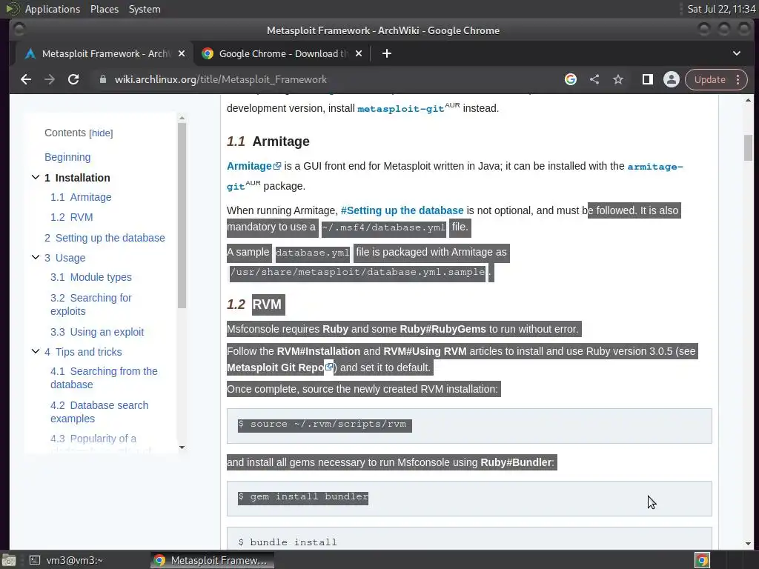The image size is (759, 569).
Task: Click the Update button in Chrome
Action: (x=709, y=79)
